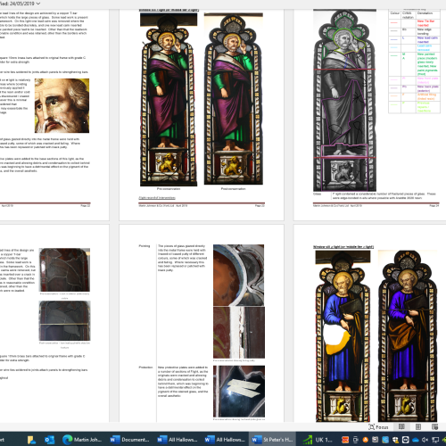Switch to the Word window 'Document...'
The height and width of the screenshot is (446, 446).
click(129, 440)
